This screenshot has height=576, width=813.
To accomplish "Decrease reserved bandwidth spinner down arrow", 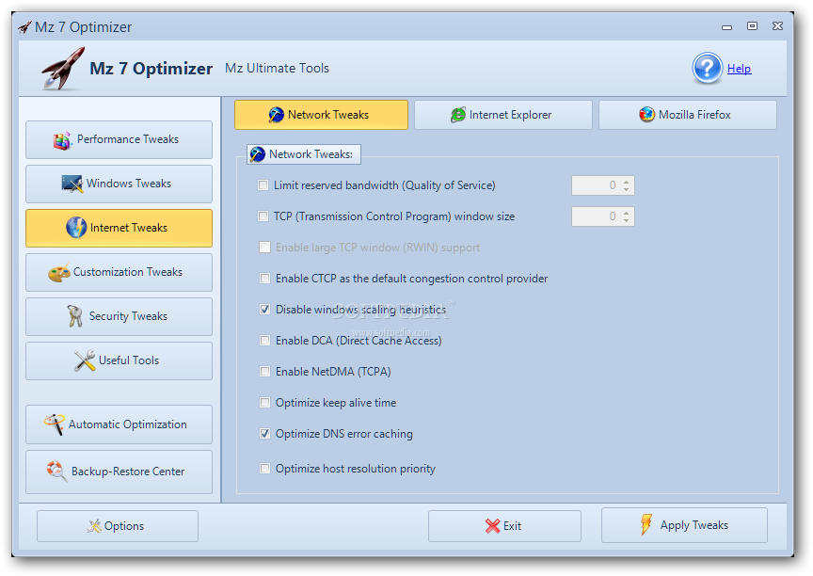I will pyautogui.click(x=627, y=189).
